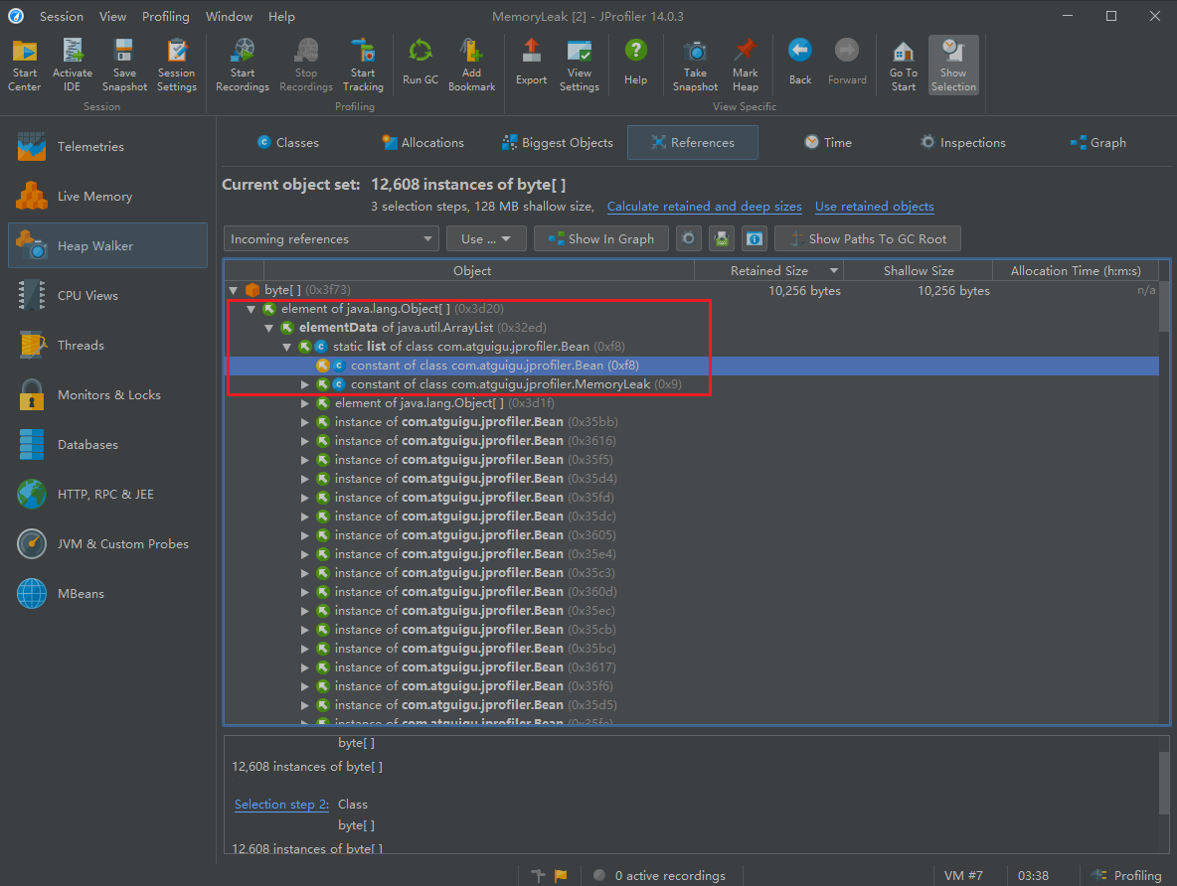Screen dimensions: 1177x886
Task: Click Use retained objects link
Action: point(875,207)
